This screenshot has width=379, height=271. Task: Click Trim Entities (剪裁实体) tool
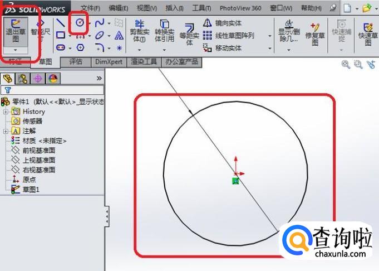[140, 31]
